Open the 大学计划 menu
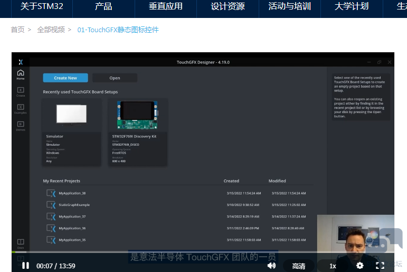407x272 pixels. click(352, 6)
